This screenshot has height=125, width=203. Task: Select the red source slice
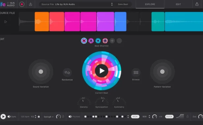pyautogui.click(x=57, y=21)
